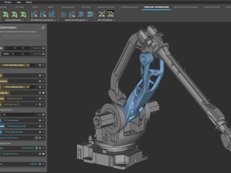The width and height of the screenshot is (231, 173).
Task: Toggle visibility of TopOpSmooth body row
Action: pos(43,148)
